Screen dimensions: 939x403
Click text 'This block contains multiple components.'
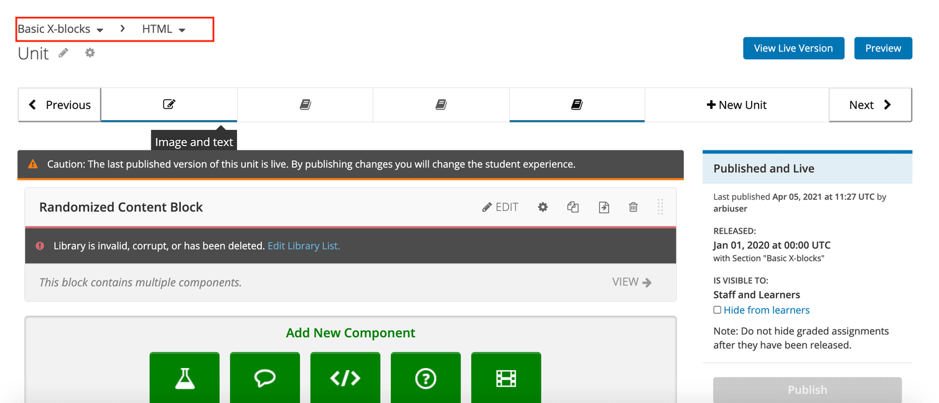pyautogui.click(x=141, y=282)
